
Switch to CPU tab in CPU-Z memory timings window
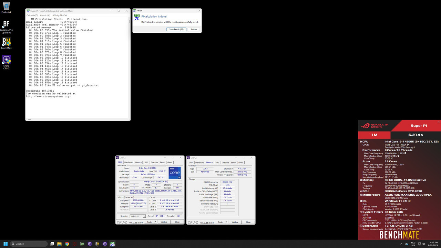click(191, 163)
